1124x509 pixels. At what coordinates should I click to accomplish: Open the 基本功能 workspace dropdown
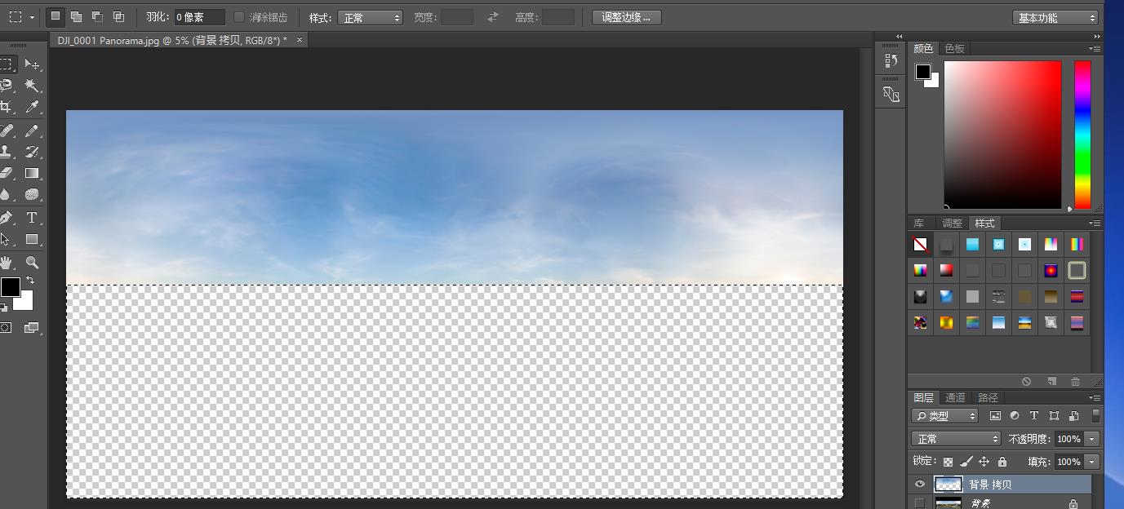(1056, 17)
